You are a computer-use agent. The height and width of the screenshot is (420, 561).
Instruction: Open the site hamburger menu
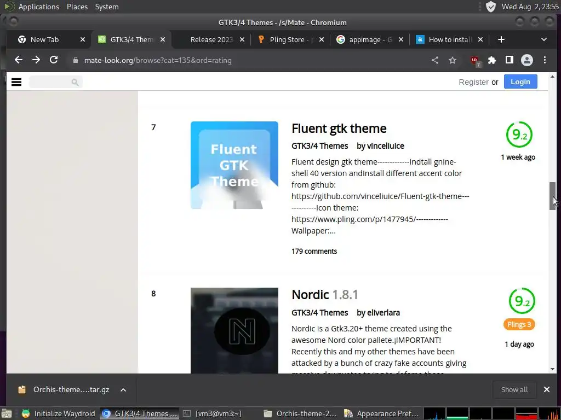click(16, 82)
